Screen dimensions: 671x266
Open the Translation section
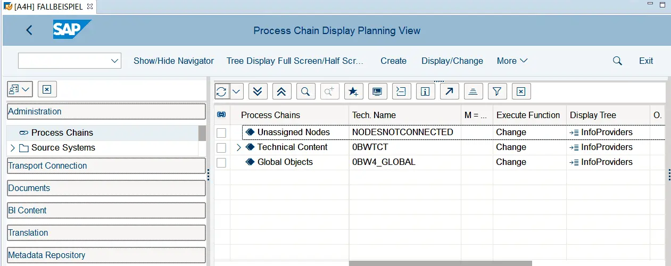[x=106, y=232]
